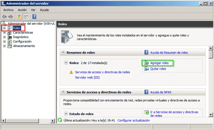Open the blue Help toolbar icon
This screenshot has height=130, width=214.
34,16
